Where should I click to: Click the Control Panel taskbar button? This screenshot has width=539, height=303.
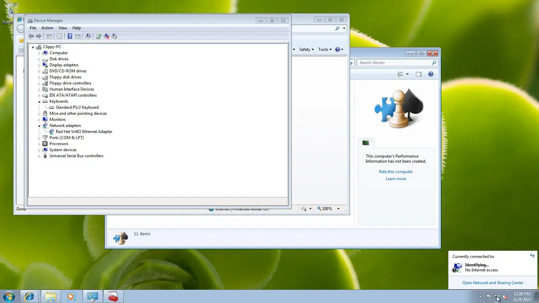tap(93, 296)
